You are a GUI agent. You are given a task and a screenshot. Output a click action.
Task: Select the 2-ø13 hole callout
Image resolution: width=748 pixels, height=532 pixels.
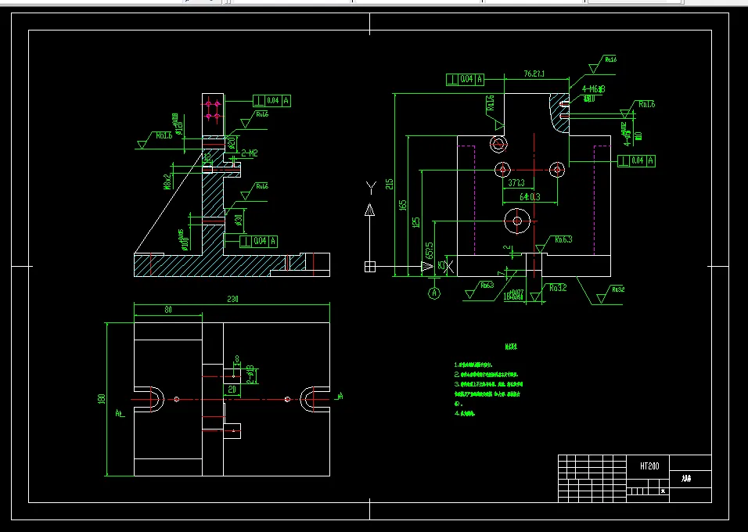[x=250, y=375]
